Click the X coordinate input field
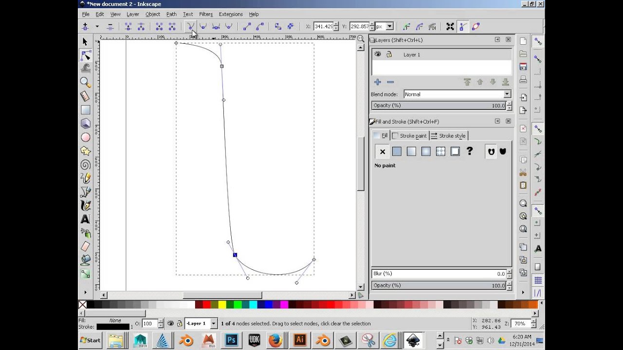623x350 pixels. point(323,26)
